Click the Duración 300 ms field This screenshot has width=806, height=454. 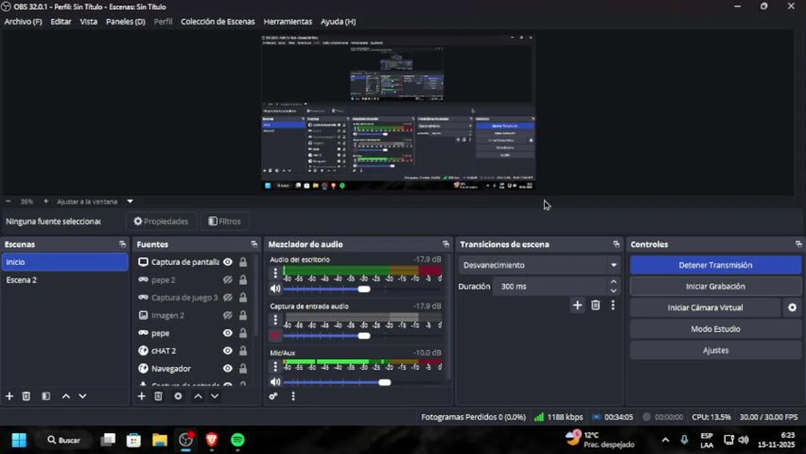(550, 286)
